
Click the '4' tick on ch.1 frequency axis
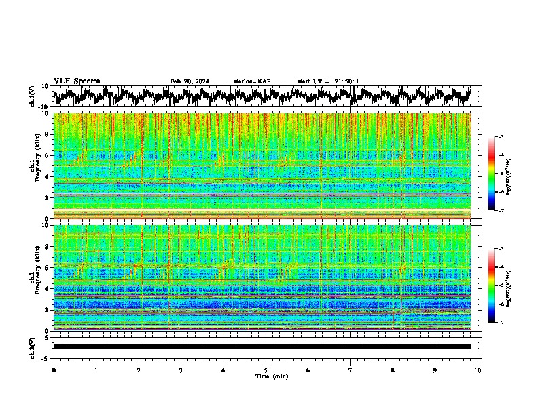(47, 177)
